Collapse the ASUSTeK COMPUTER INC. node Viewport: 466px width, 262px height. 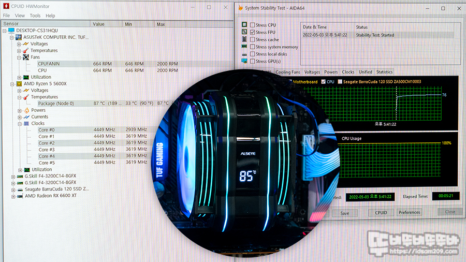click(11, 37)
